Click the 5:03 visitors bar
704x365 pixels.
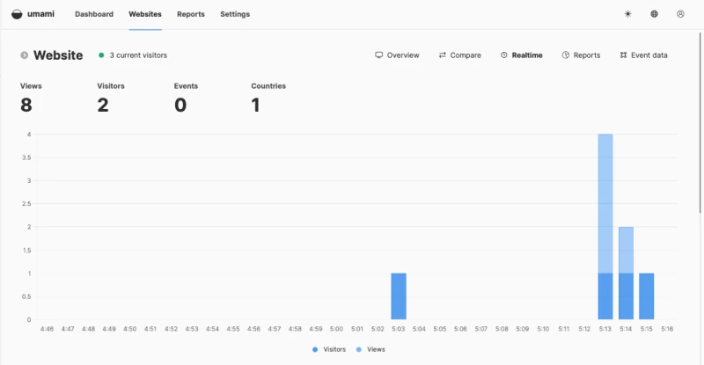coord(399,296)
